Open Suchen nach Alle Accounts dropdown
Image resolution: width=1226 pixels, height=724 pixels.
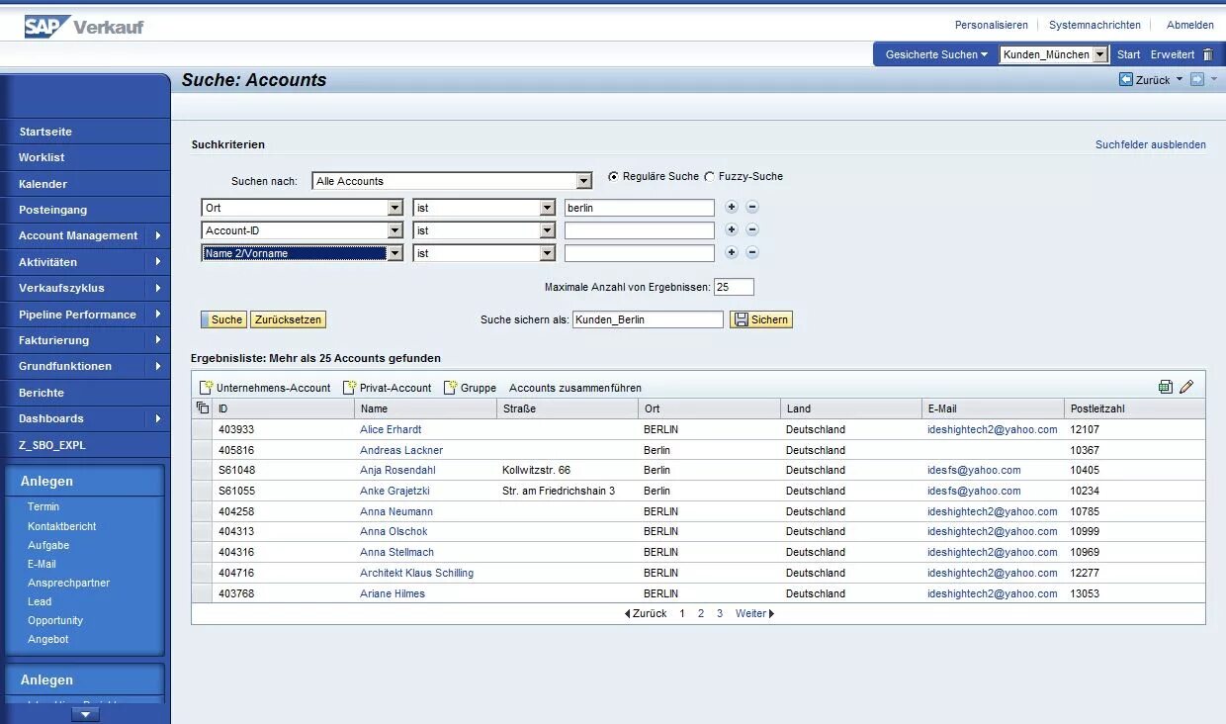coord(584,181)
